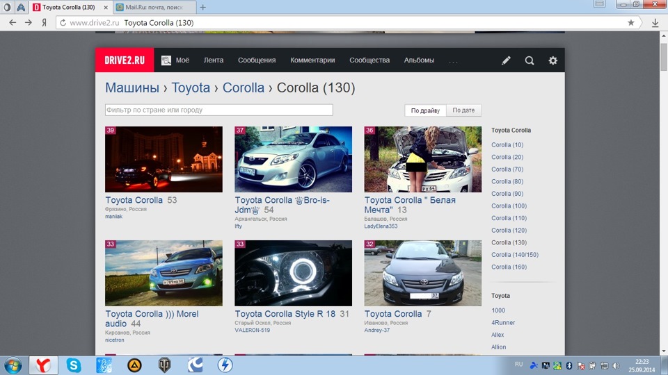Open the night red-glow Corolla thumbnail
This screenshot has width=668, height=375.
click(164, 160)
